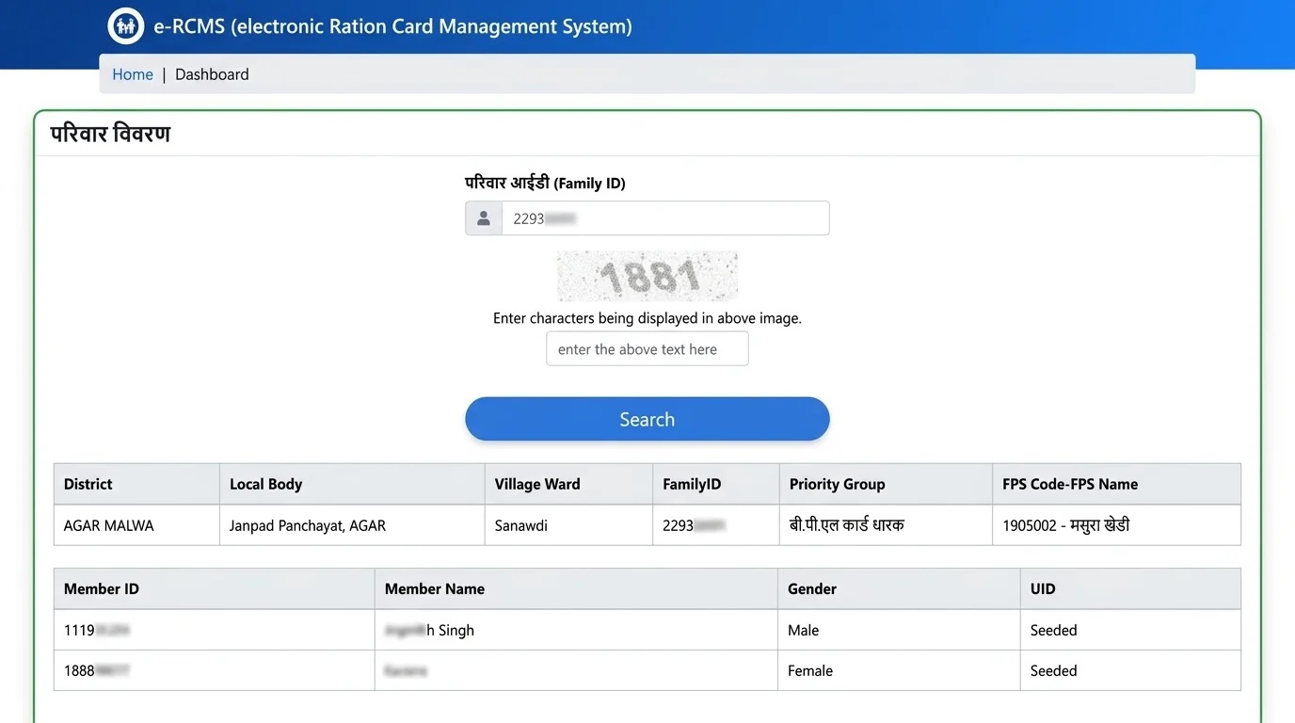
Task: Click the e-RCMS family logo icon
Action: click(125, 25)
